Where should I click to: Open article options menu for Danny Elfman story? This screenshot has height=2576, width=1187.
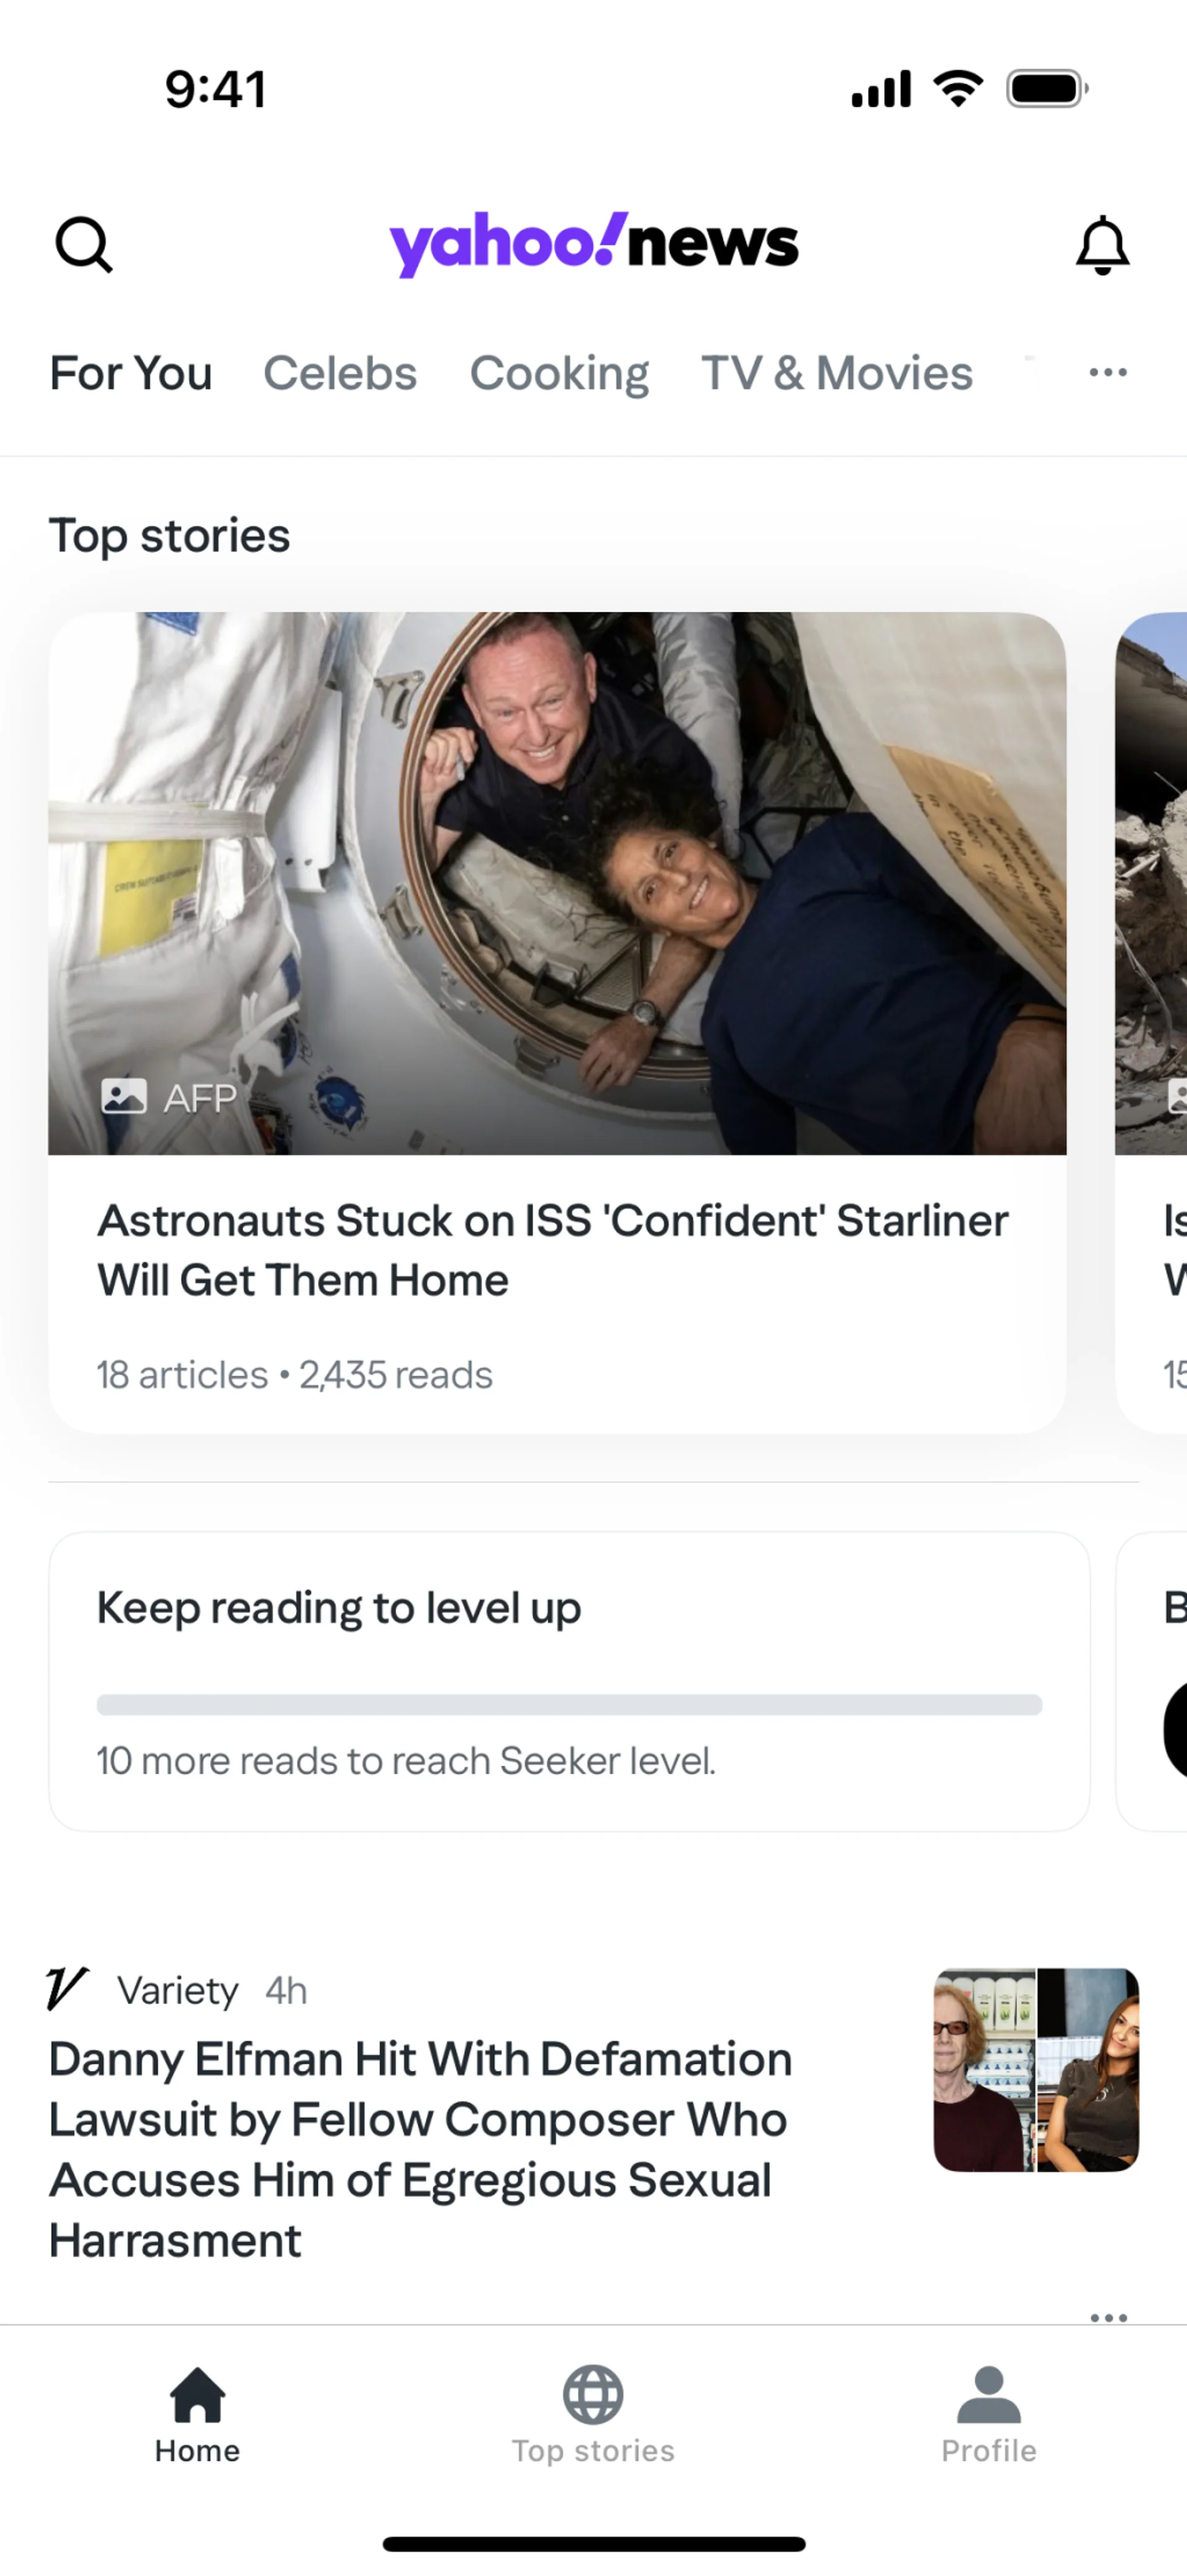tap(1109, 2317)
